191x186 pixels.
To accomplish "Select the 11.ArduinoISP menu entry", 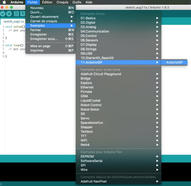I will [118, 62].
